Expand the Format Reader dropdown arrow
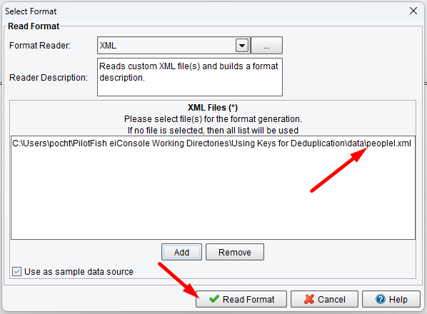 tap(242, 45)
